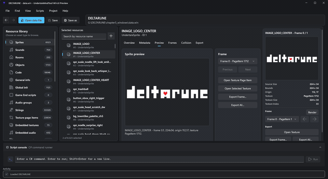Image resolution: width=328 pixels, height=179 pixels.
Task: Open the Frame 0 - PageItem 1 dropdown
Action: (282, 119)
